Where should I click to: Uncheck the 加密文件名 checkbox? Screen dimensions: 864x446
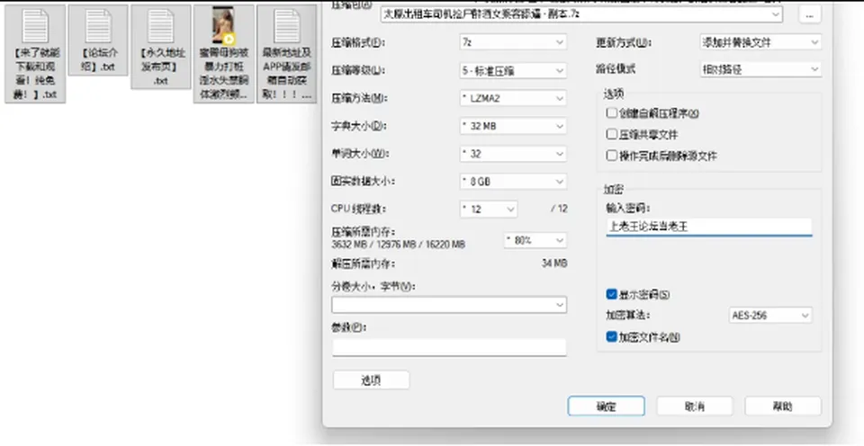pos(611,336)
